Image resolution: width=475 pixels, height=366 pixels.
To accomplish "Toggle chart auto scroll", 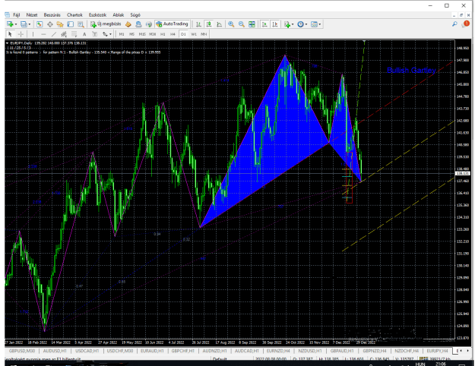I will coord(264,24).
